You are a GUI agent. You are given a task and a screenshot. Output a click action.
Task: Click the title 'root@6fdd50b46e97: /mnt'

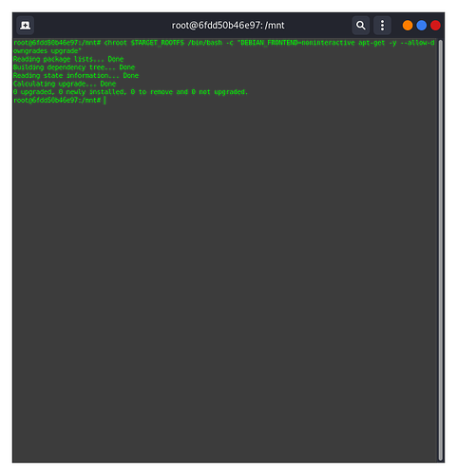click(228, 26)
